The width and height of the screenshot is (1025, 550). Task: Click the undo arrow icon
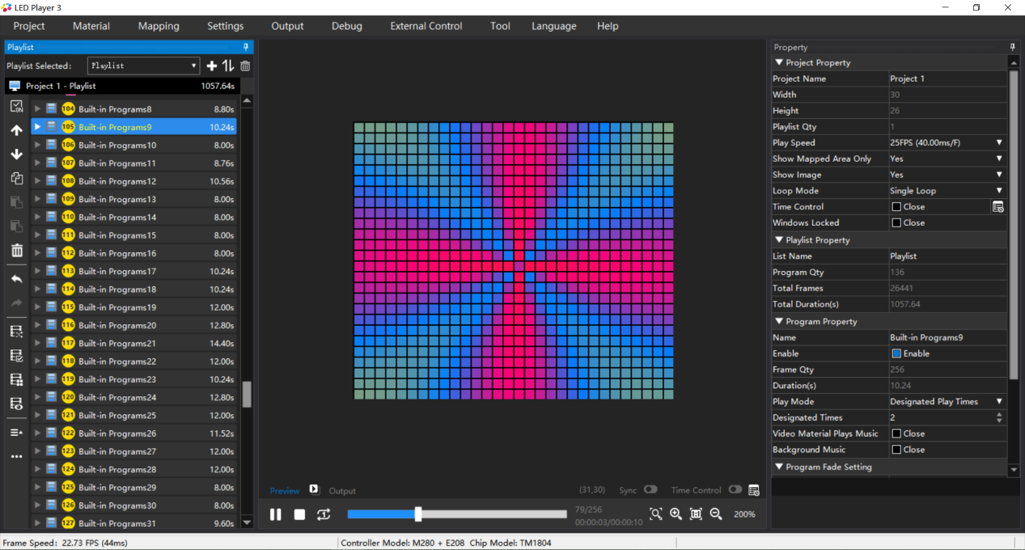(16, 279)
